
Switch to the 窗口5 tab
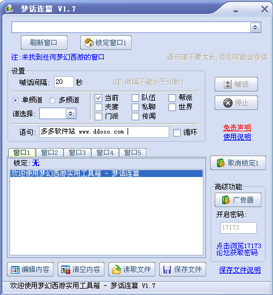[x=133, y=153]
